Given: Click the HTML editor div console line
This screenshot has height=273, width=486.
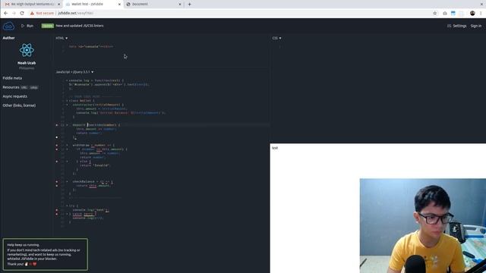Looking at the screenshot, I should click(x=91, y=47).
